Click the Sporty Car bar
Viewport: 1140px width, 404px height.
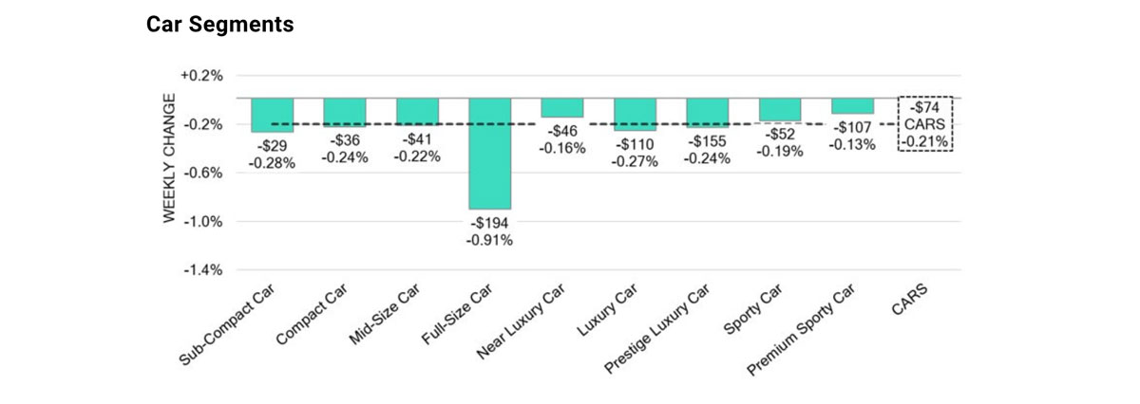780,109
